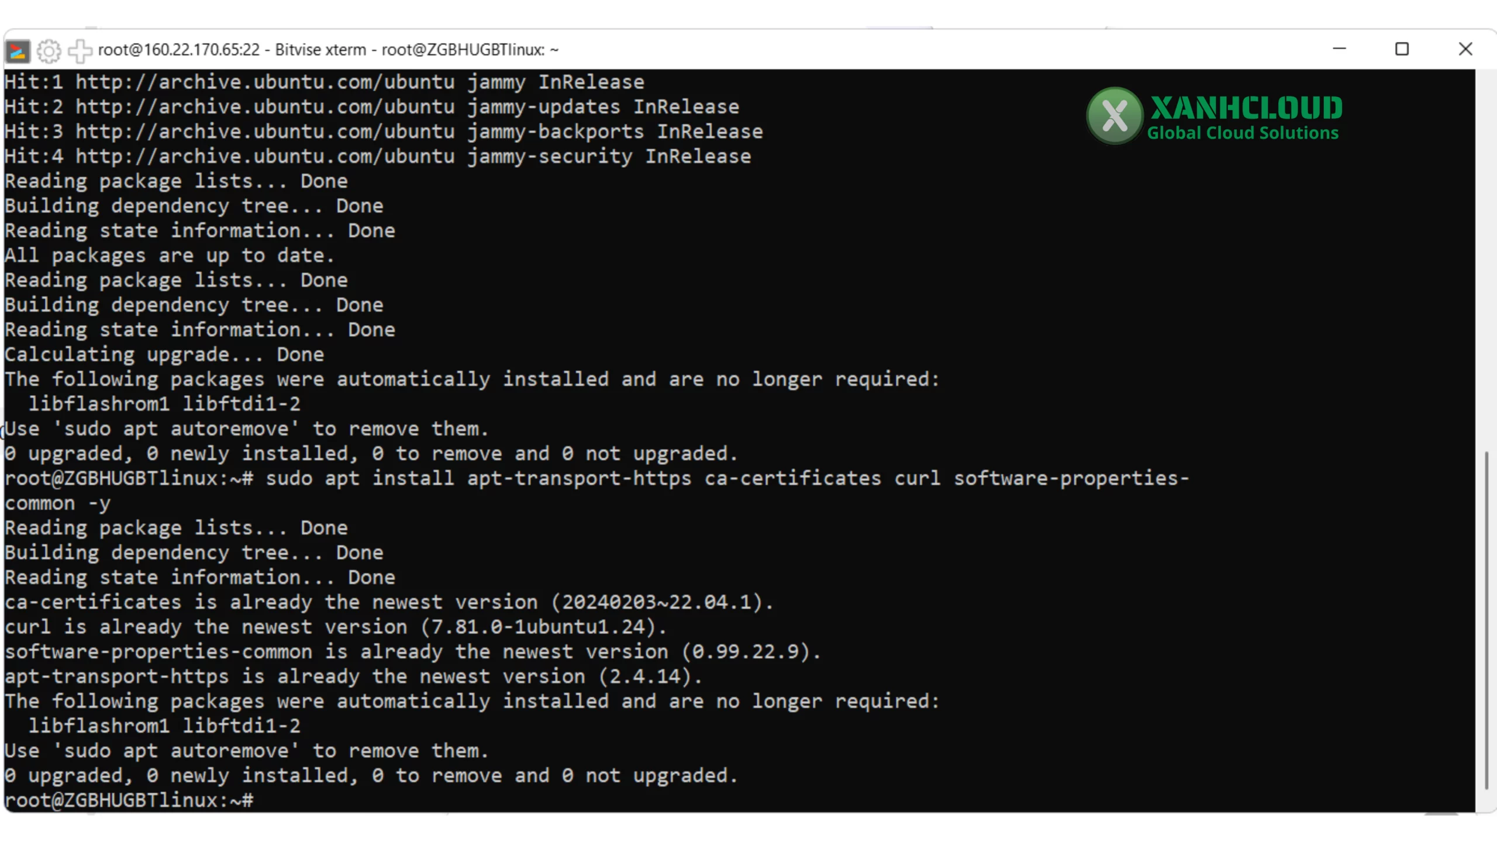Image resolution: width=1497 pixels, height=842 pixels.
Task: Click the final root@ZGBHUGBTlinux:~# prompt
Action: point(129,800)
